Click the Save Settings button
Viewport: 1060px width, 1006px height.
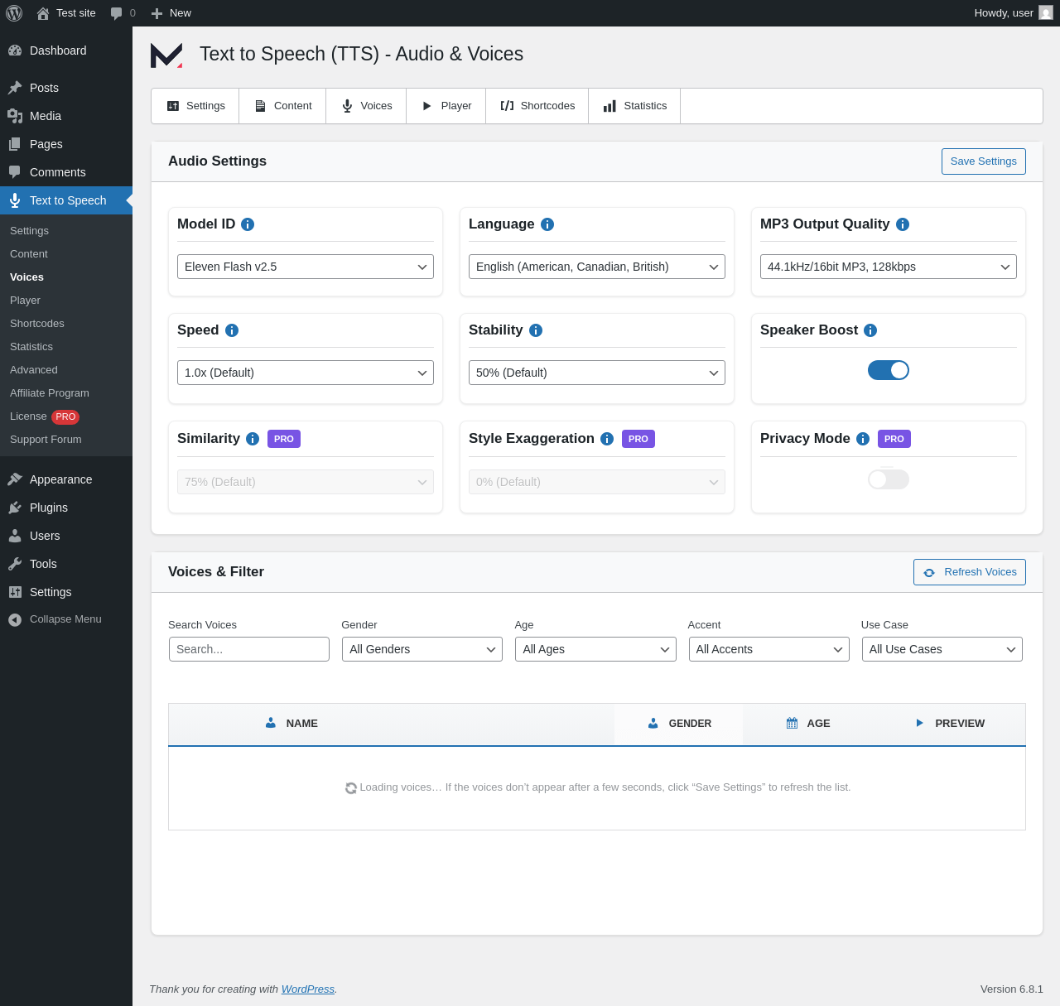[984, 161]
